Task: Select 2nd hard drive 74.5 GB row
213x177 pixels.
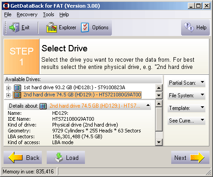Action: [77, 95]
